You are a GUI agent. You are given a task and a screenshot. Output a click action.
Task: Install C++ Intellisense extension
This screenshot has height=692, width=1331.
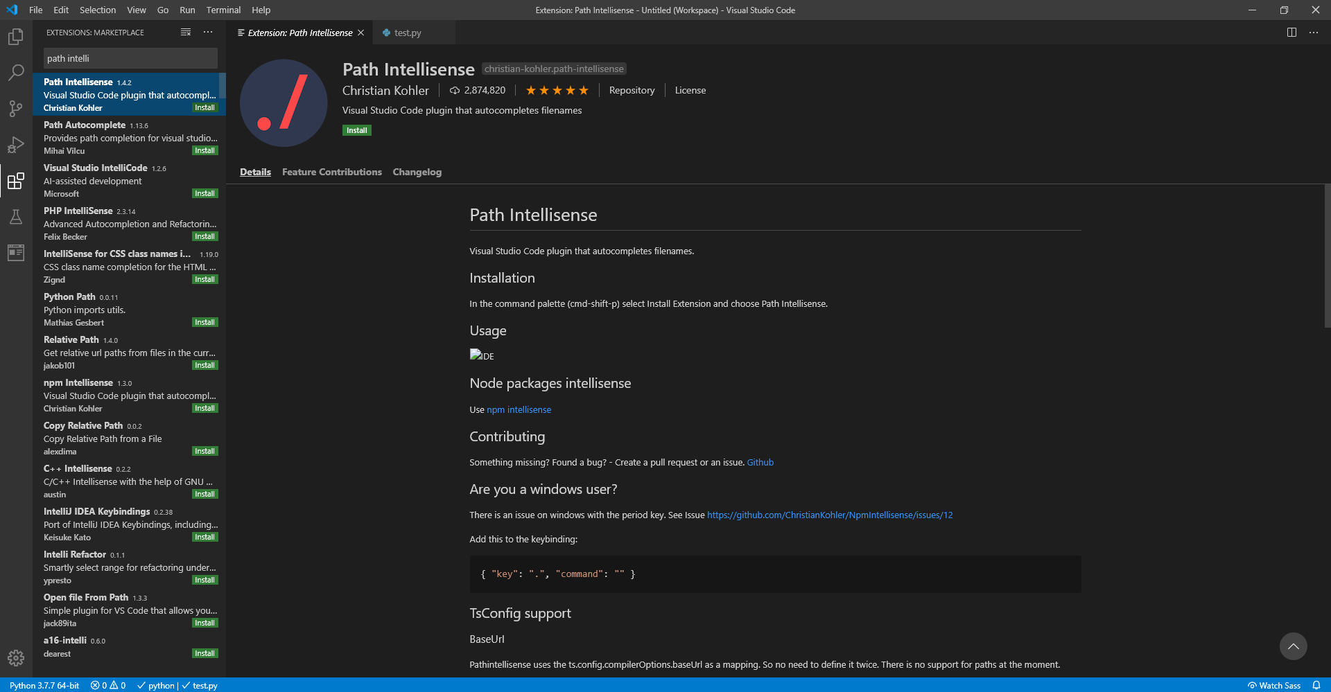tap(205, 494)
